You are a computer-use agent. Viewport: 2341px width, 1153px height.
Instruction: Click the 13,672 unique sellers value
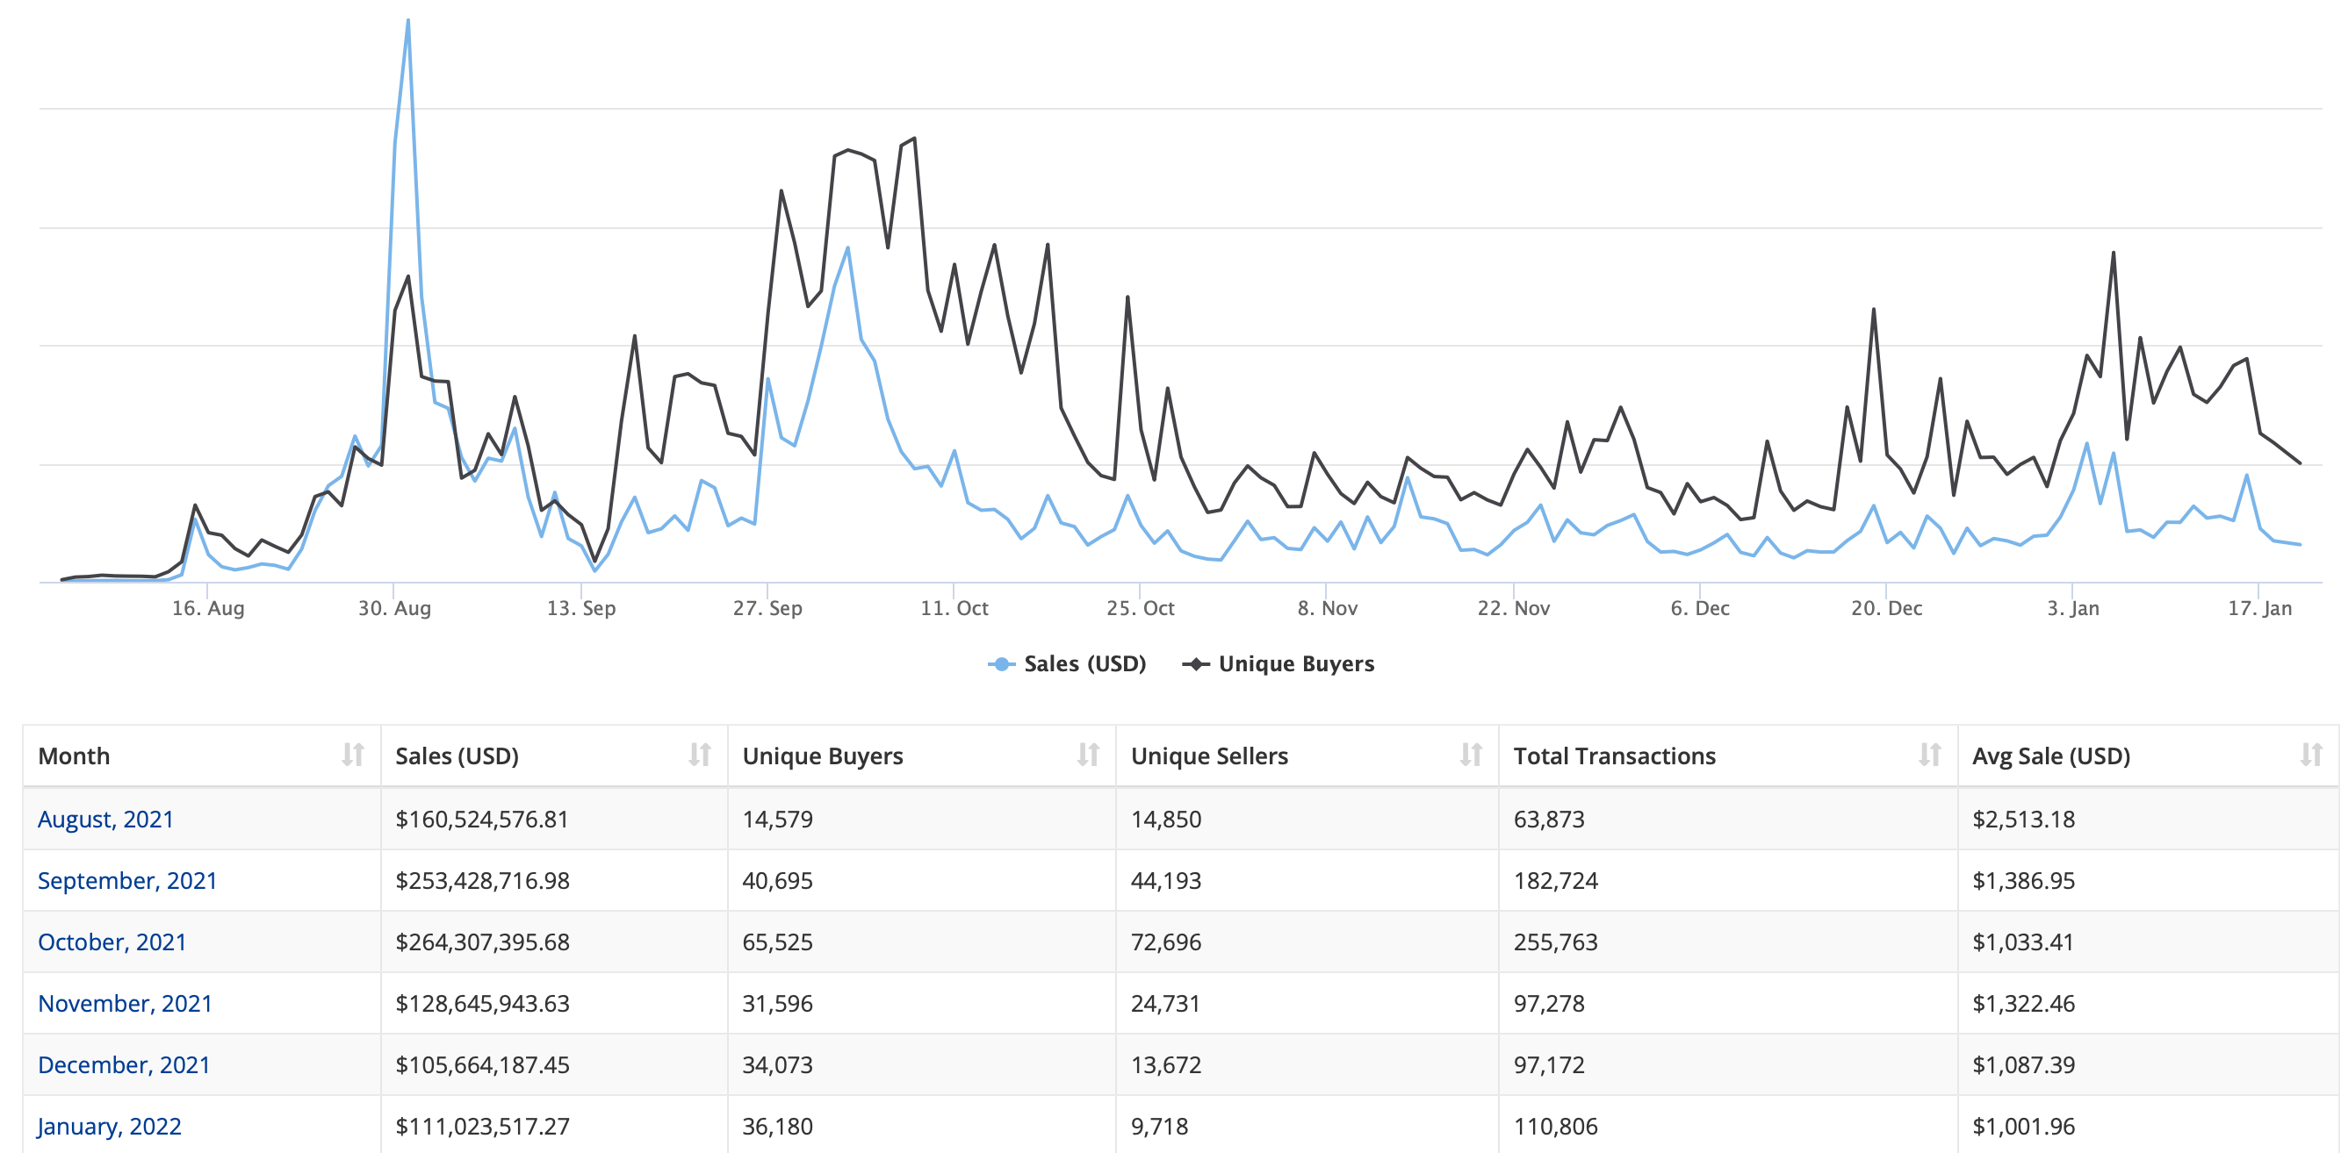tap(1166, 1064)
